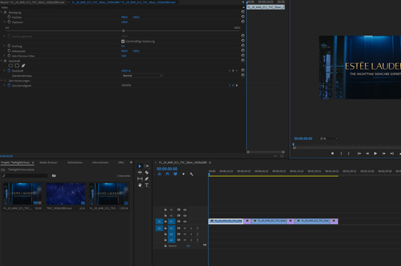
Task: Create an ellipse mask under Deckkraft
Action: tap(10, 66)
